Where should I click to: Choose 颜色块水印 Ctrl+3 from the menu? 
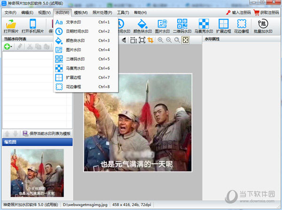(86, 40)
